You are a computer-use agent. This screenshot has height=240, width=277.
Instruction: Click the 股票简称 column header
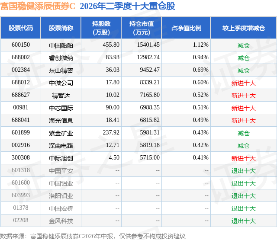click(61, 28)
